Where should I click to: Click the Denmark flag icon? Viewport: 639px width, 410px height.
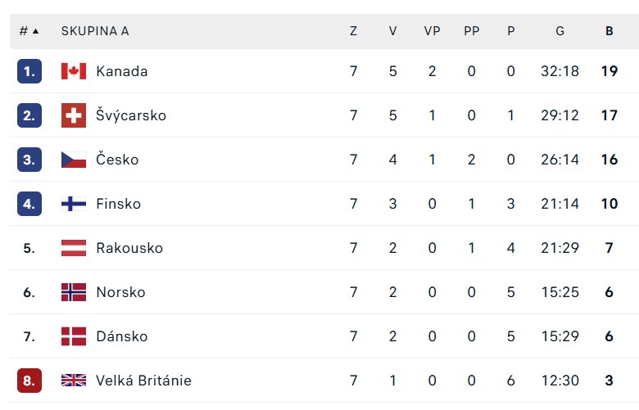tap(74, 336)
